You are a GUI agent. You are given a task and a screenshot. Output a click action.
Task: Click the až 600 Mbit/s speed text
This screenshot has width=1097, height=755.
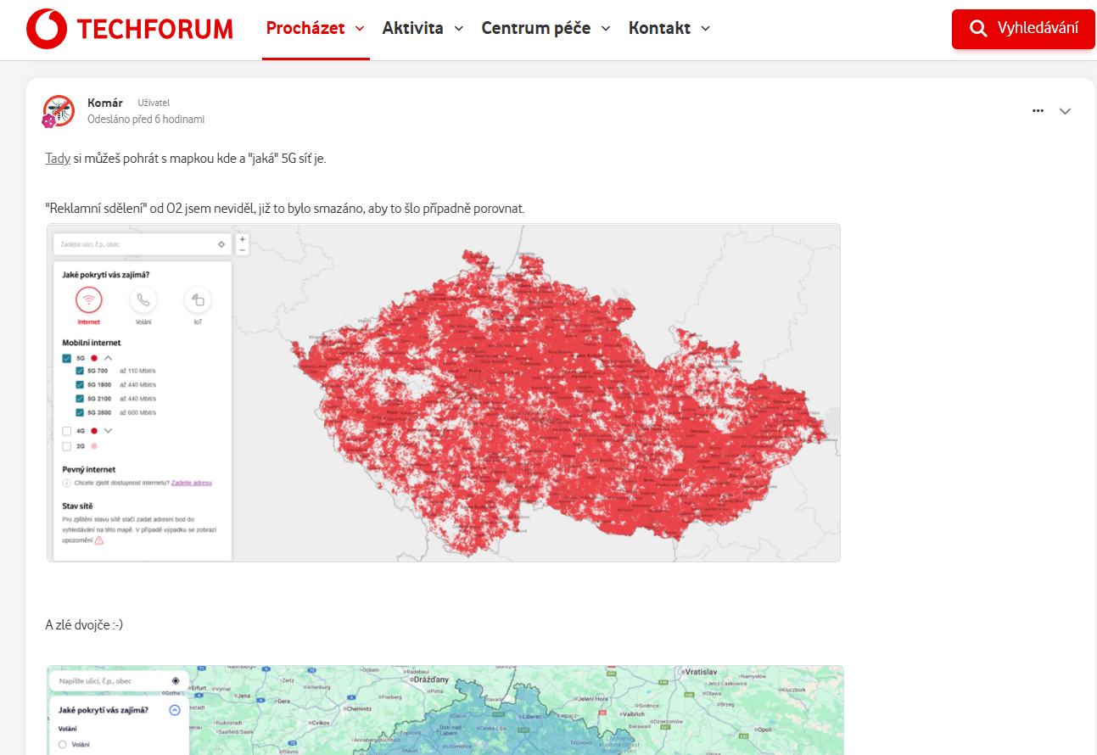tap(137, 412)
